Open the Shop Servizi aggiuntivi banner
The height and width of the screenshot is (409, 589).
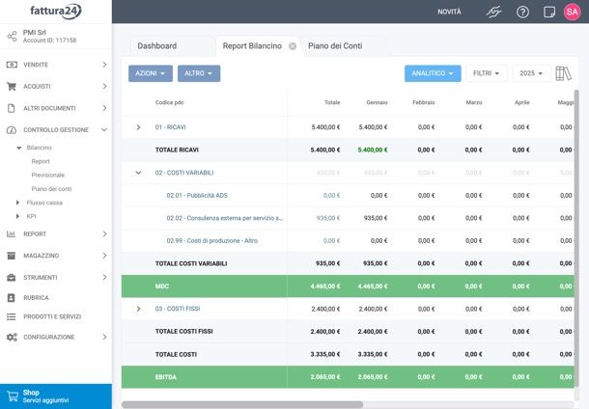tap(56, 396)
